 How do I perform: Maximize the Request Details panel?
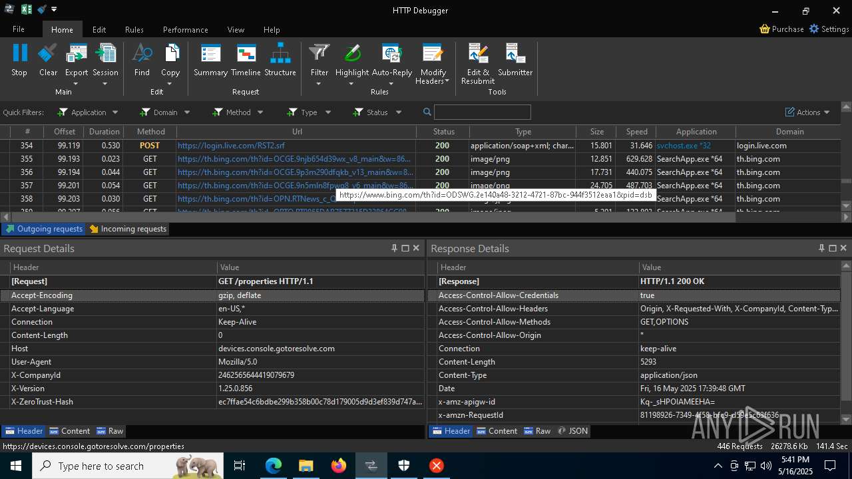pos(405,248)
